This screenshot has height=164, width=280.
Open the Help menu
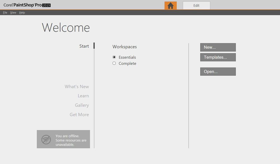22,13
